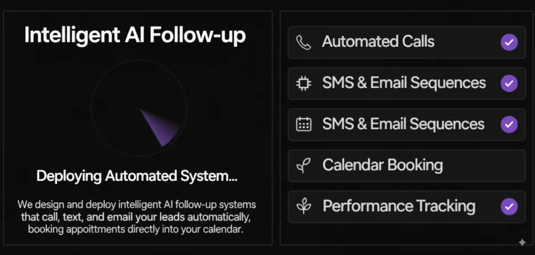Click the plant icon beside Performance Tracking
535x255 pixels.
click(x=304, y=206)
